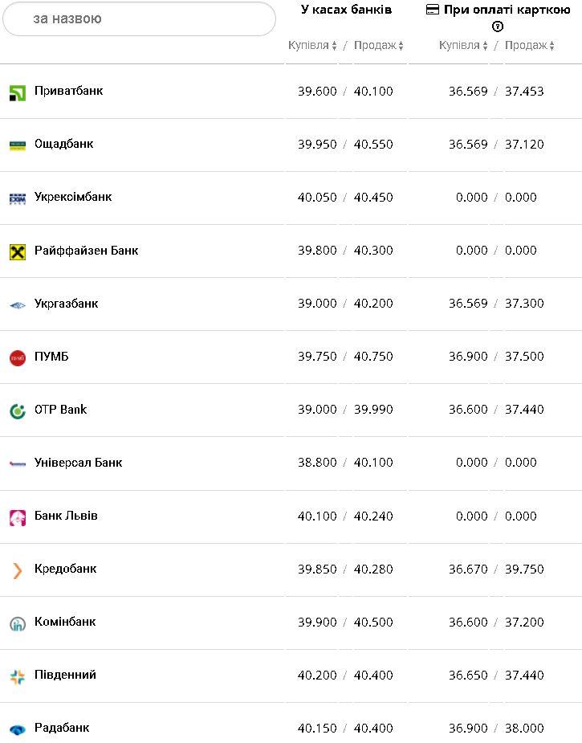Sort by card payment Продаж column
The image size is (582, 743).
pos(529,46)
